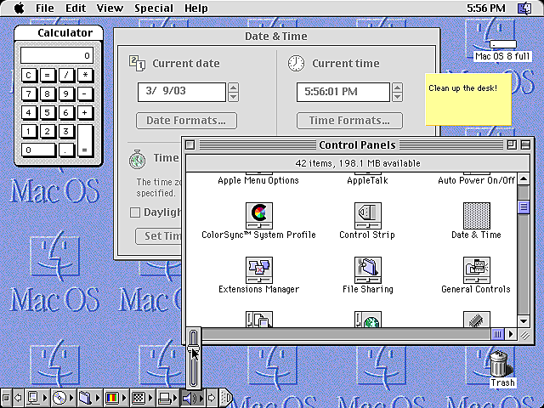
Task: Click the Control Panels window scroll up arrow
Action: 524,179
